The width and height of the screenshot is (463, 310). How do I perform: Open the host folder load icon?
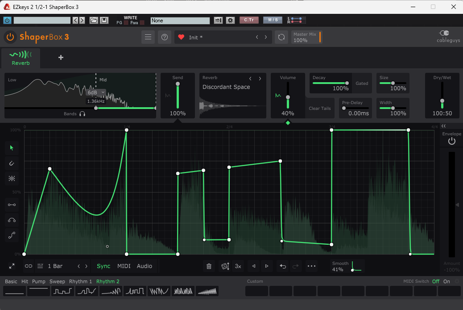click(x=94, y=20)
